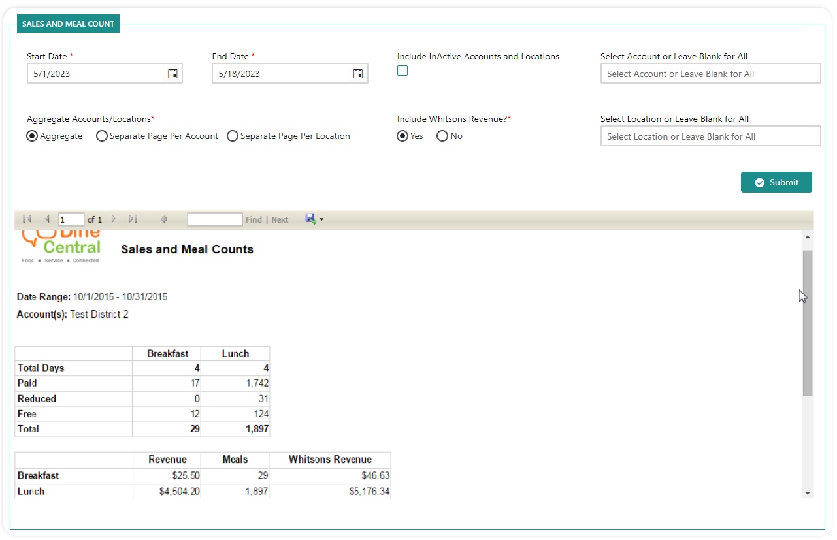Jump to last report page
This screenshot has width=837, height=540.
133,219
